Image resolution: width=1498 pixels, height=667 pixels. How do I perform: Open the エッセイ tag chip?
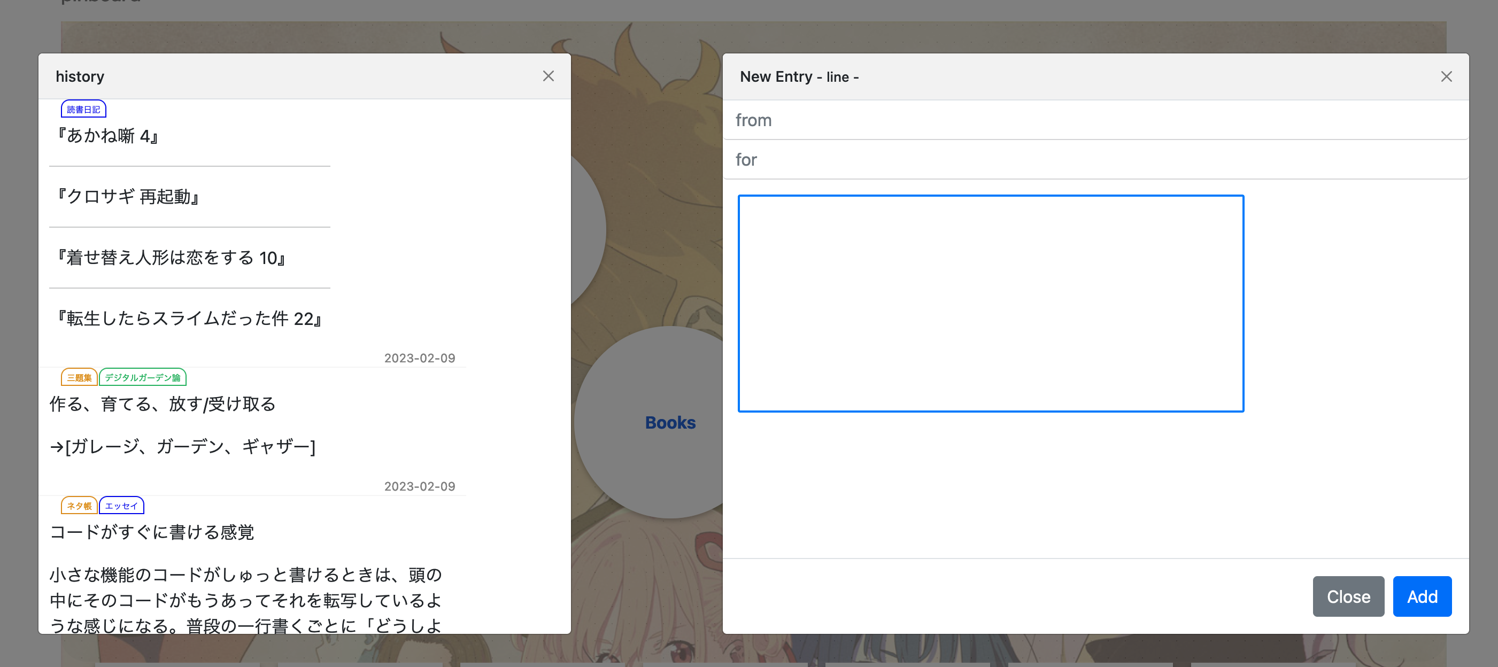(121, 506)
